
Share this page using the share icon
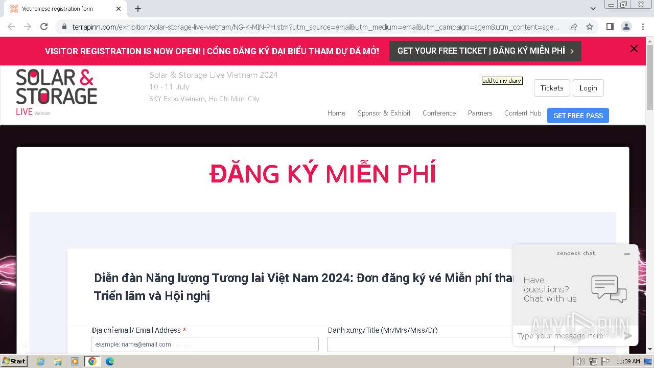(x=573, y=27)
